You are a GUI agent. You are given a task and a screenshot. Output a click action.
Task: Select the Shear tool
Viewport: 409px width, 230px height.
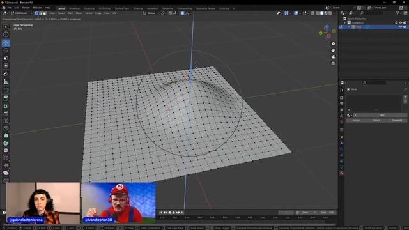pyautogui.click(x=6, y=173)
